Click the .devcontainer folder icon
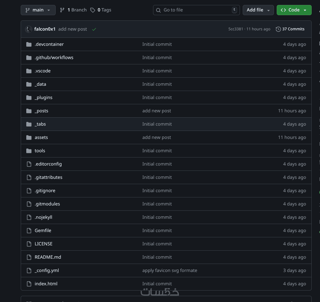The width and height of the screenshot is (320, 302). [x=29, y=44]
